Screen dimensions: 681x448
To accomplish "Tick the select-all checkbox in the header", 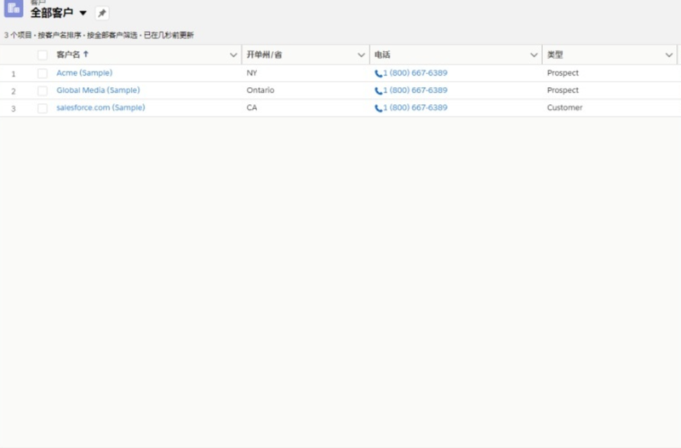I will (42, 55).
